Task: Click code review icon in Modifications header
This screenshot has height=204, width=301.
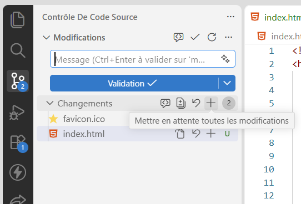Action: 178,37
